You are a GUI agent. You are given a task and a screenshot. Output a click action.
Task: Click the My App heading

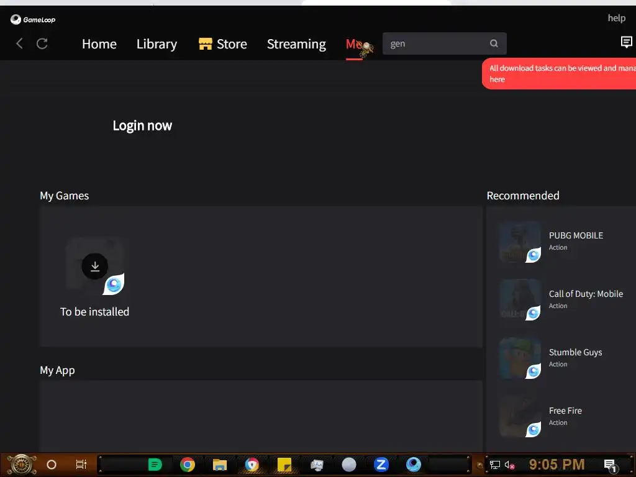point(57,370)
